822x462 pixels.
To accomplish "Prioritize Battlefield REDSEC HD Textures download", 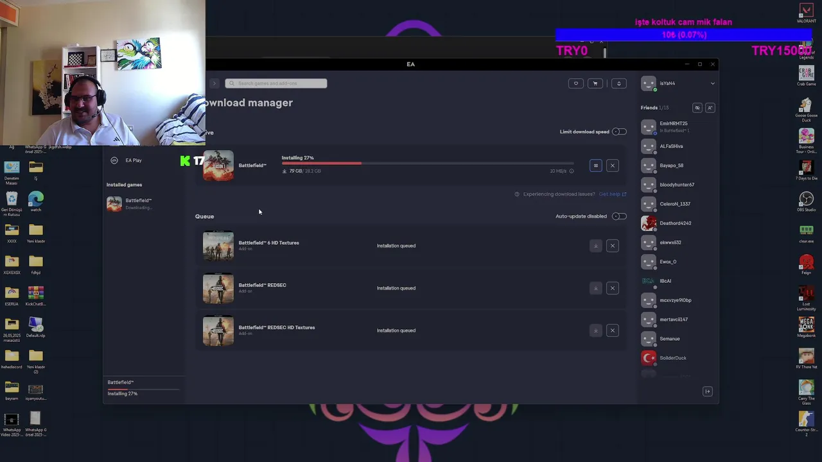I will (x=595, y=330).
